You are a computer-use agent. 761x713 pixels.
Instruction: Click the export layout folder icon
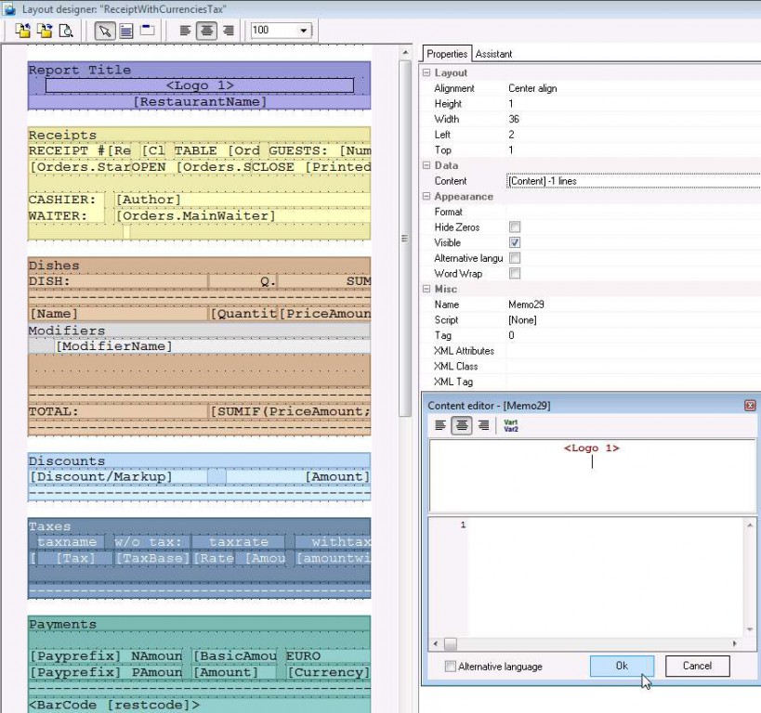coord(46,31)
